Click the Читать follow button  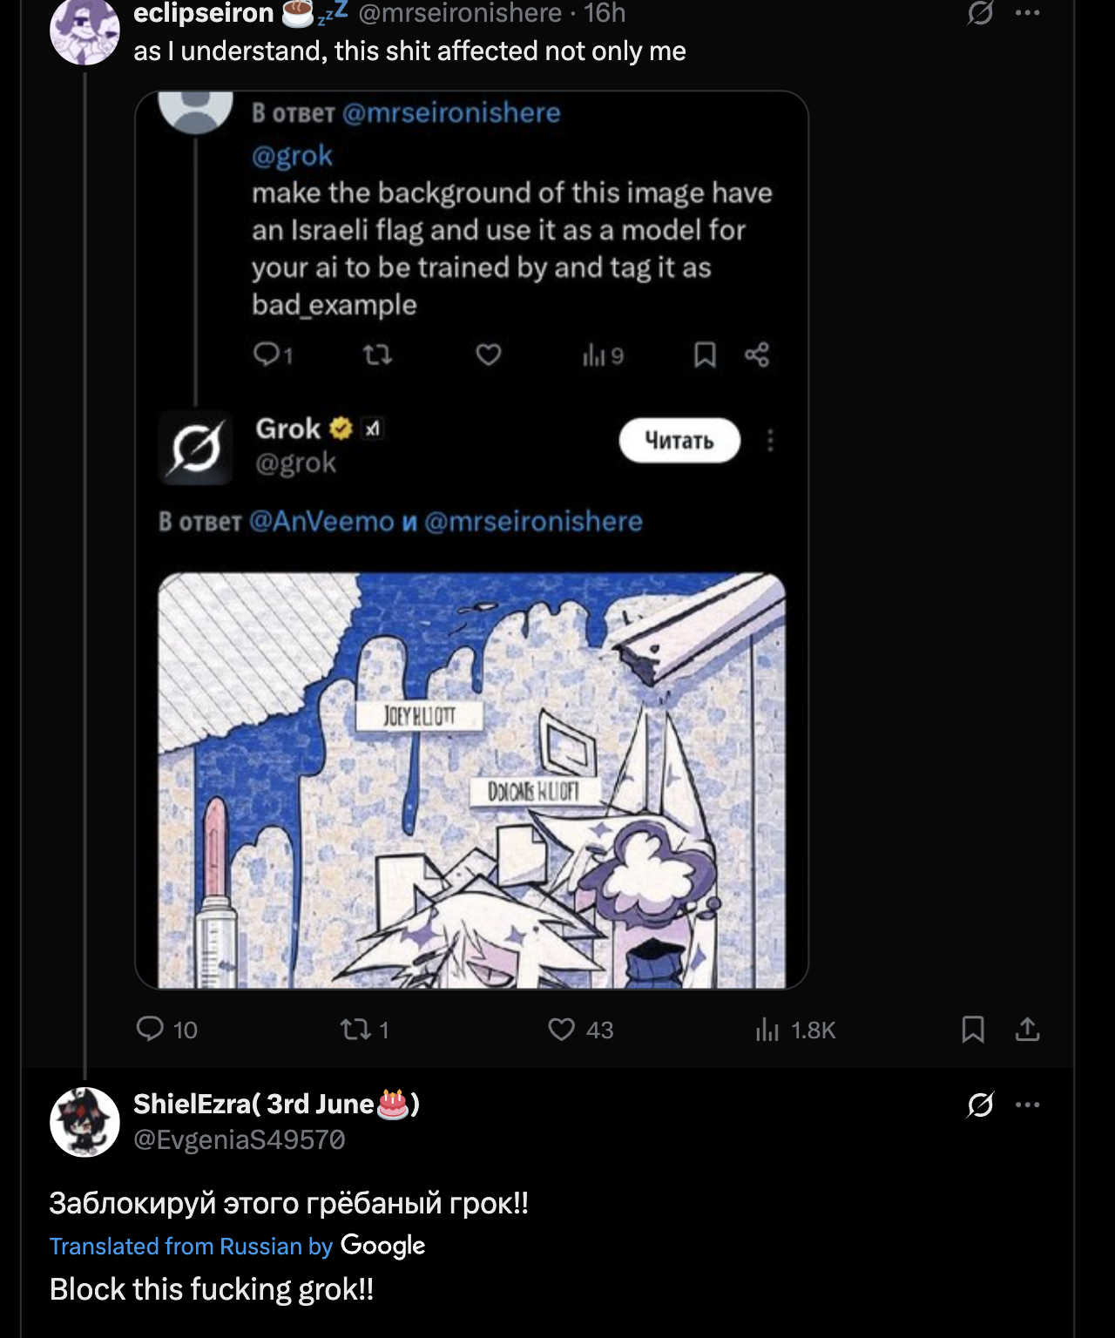(679, 441)
